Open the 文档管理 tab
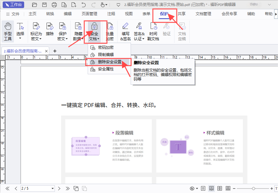Image resolution: width=278 pixels, height=193 pixels. [x=203, y=14]
